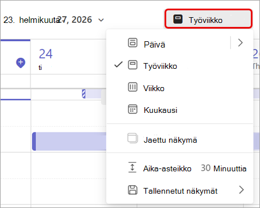Open the purple calendar event block
Viewport: 260px width, 208px height.
69,142
